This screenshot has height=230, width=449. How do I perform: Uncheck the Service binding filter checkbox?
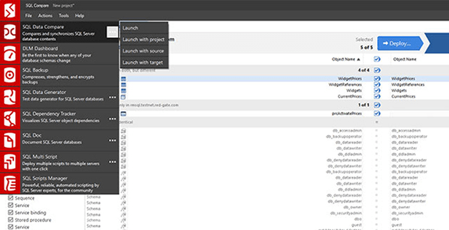click(x=11, y=213)
